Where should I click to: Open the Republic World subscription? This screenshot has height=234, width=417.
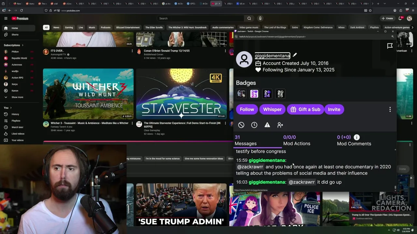coord(19,58)
